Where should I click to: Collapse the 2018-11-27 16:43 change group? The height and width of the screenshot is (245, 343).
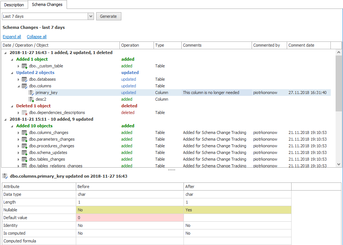click(x=5, y=53)
